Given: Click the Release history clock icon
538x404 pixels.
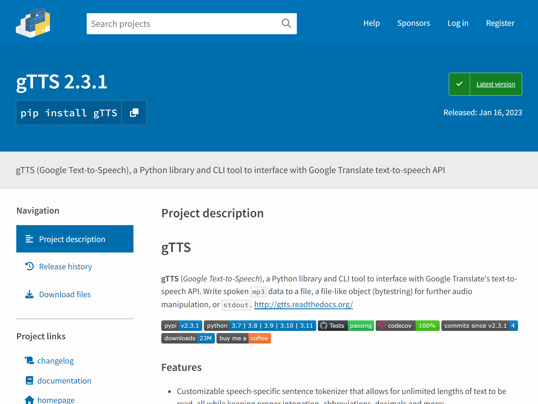Looking at the screenshot, I should (29, 266).
